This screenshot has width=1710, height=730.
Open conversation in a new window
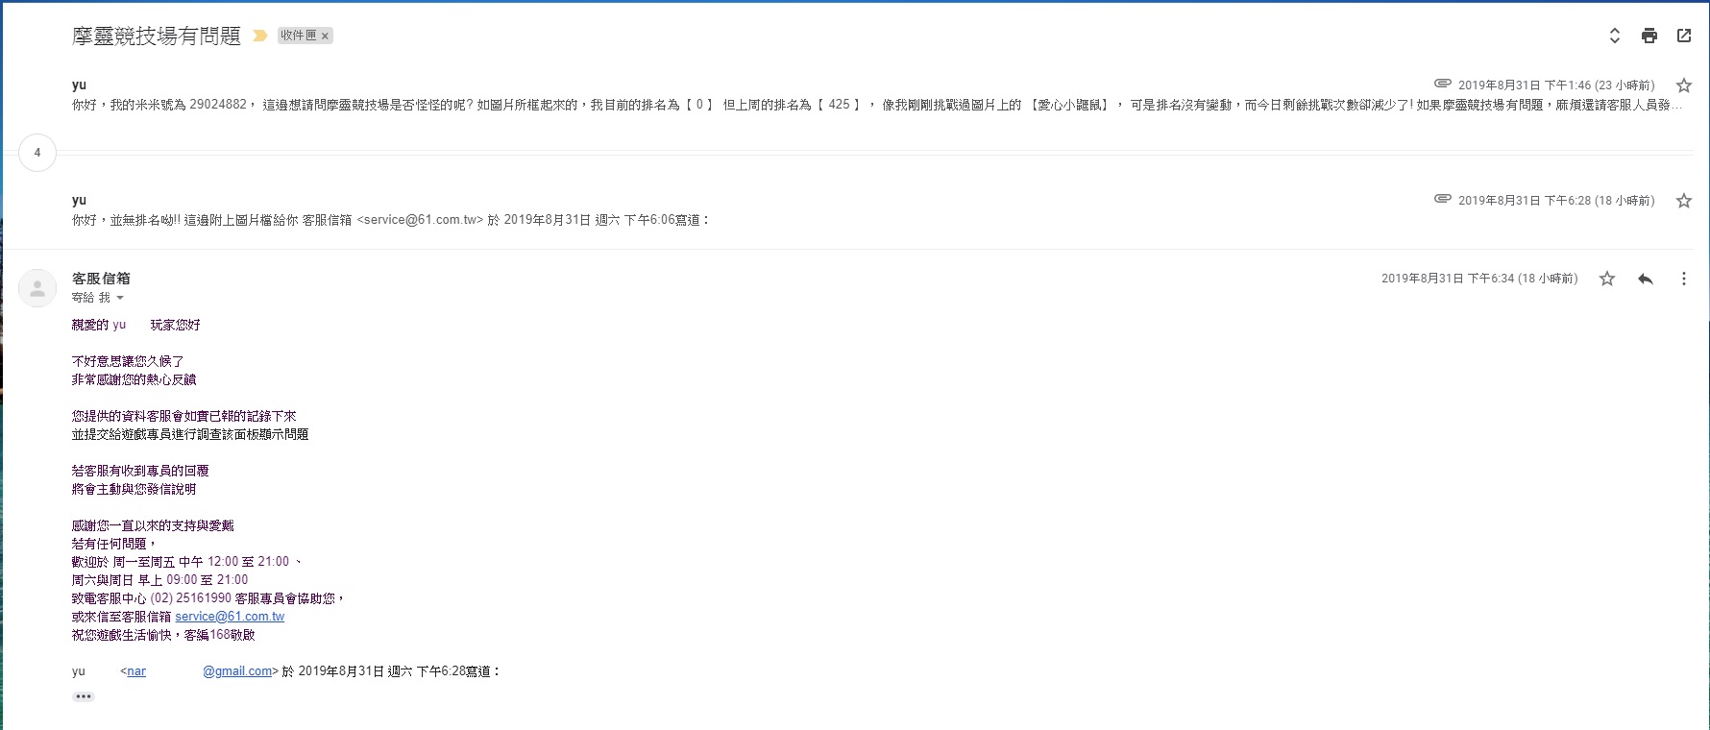click(1684, 36)
